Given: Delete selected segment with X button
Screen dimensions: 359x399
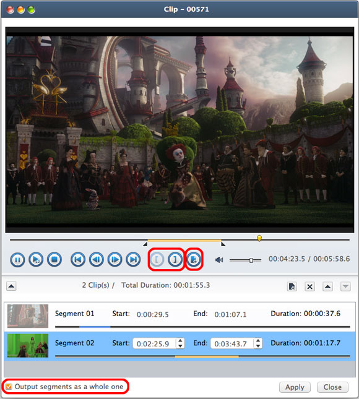Looking at the screenshot, I should [x=309, y=286].
